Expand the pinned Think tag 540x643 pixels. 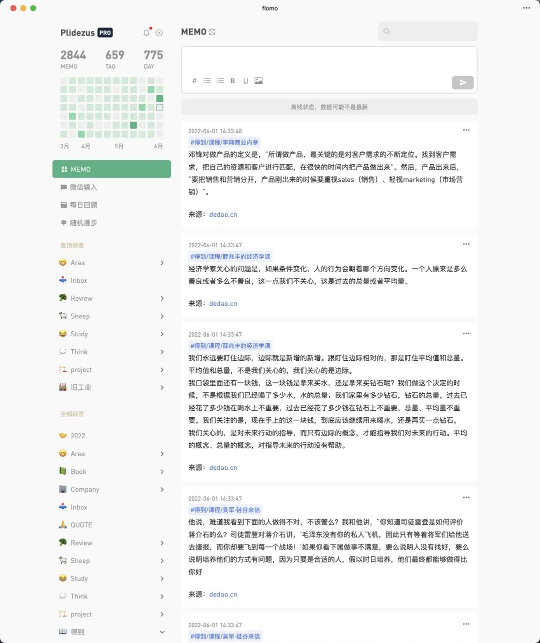[162, 352]
